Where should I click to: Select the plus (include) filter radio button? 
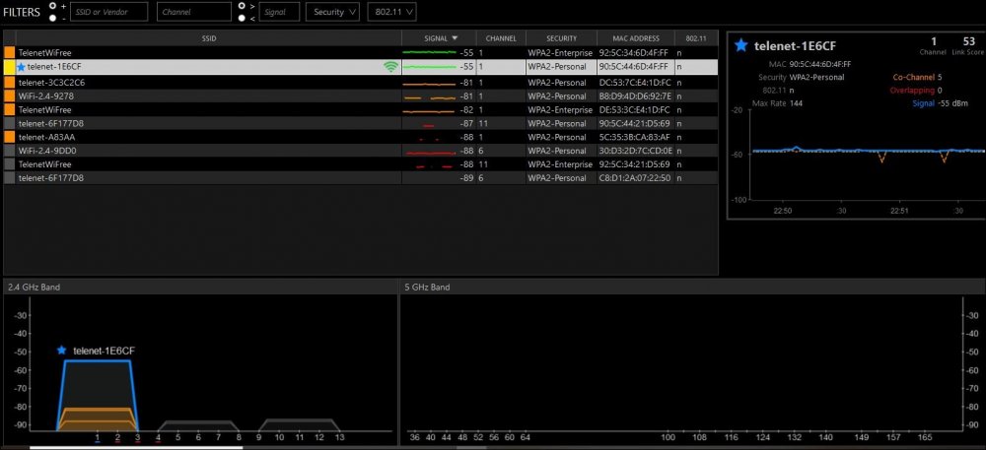52,5
